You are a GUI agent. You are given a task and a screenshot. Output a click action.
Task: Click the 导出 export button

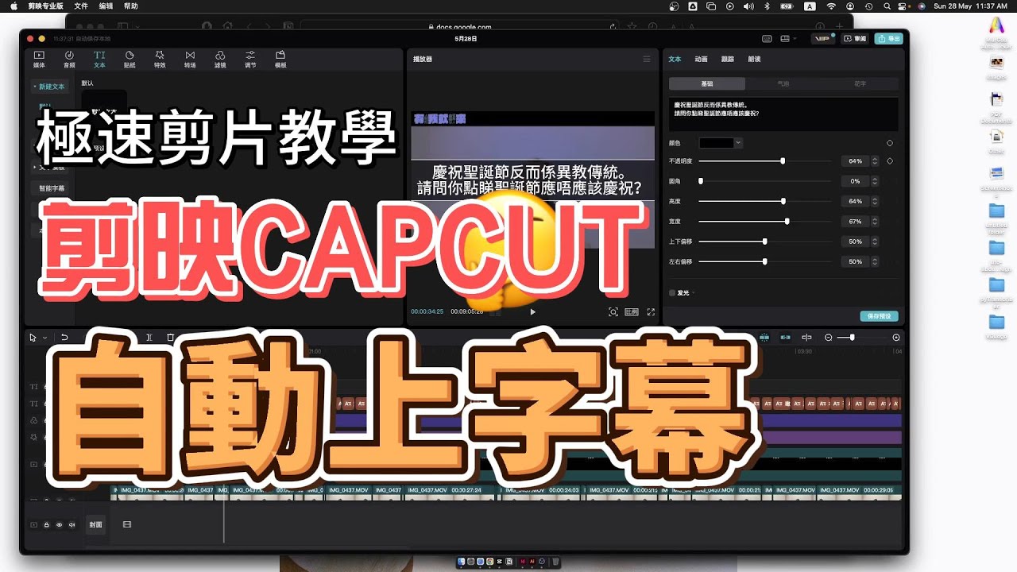click(x=890, y=38)
